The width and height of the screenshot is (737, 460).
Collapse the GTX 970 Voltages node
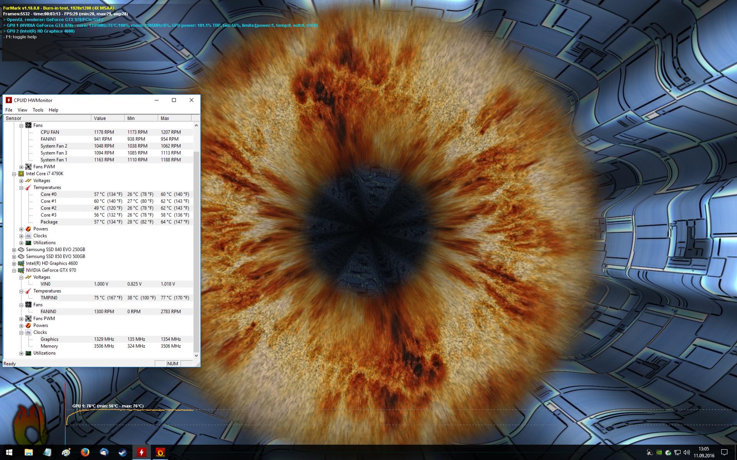click(x=22, y=277)
